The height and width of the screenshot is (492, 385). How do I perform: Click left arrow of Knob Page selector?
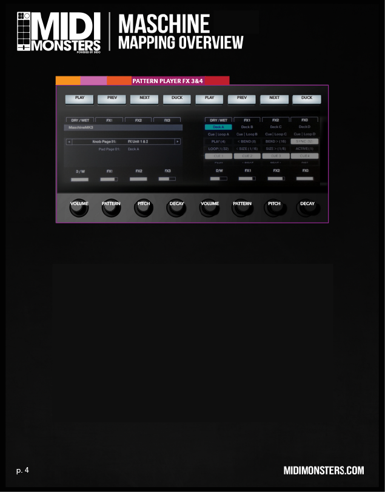(x=68, y=141)
